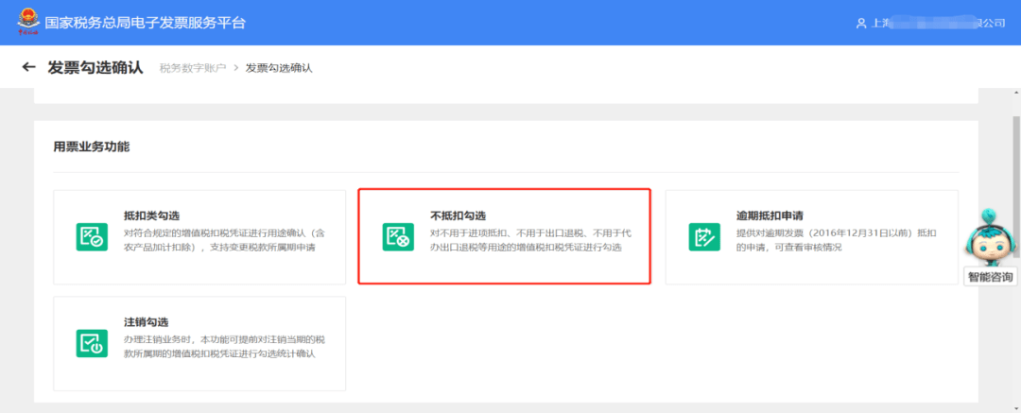The width and height of the screenshot is (1021, 413).
Task: Select the 发票勾选确认 breadcrumb item
Action: tap(279, 68)
